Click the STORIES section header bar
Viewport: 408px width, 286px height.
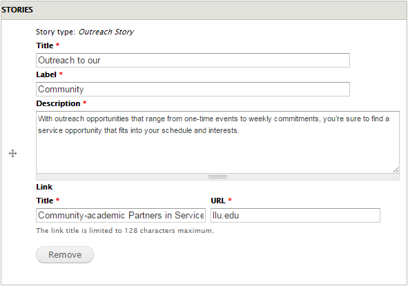tap(204, 10)
